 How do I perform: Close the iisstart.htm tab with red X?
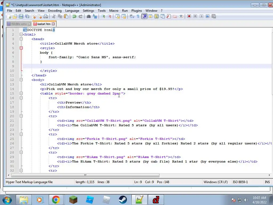tap(53, 24)
